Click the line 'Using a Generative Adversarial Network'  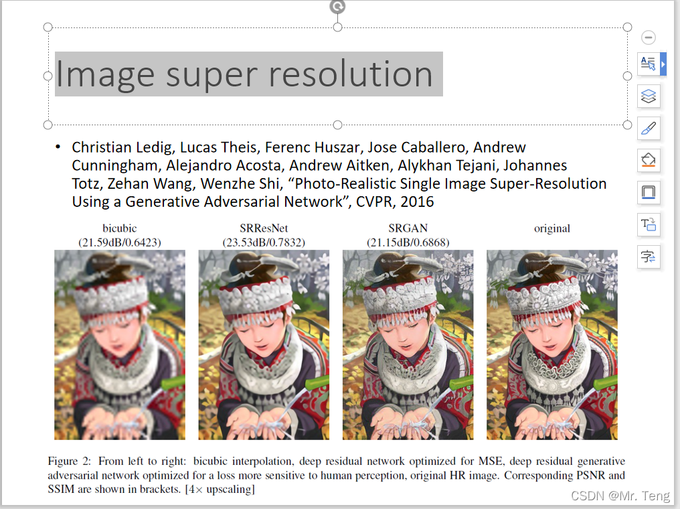pos(253,202)
